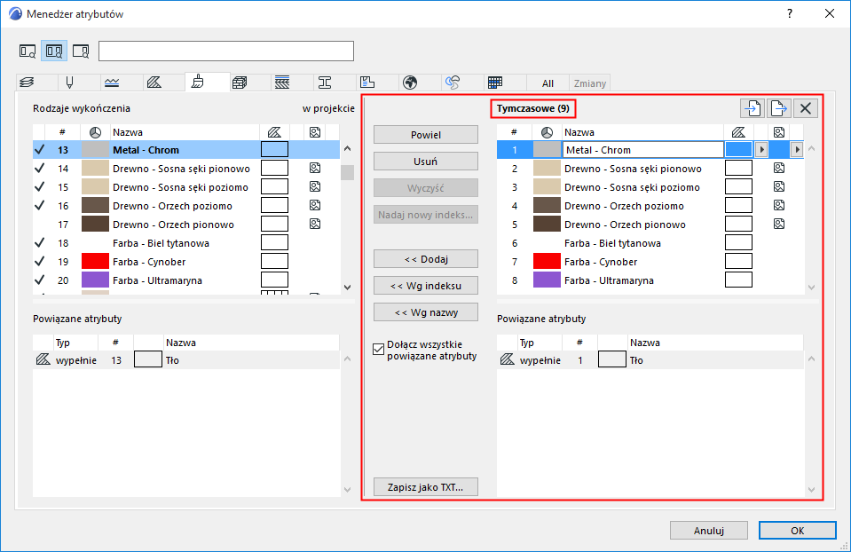851x552 pixels.
Task: Open fill dropdown arrow in temporary Metal - Chrom row
Action: (761, 150)
